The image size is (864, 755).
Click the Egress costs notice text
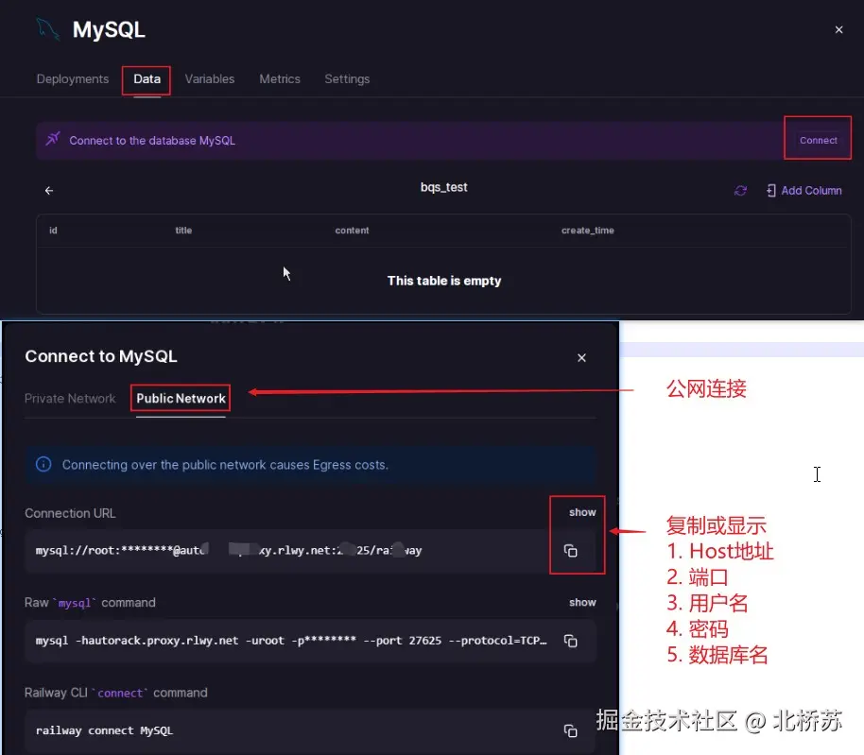tap(225, 465)
